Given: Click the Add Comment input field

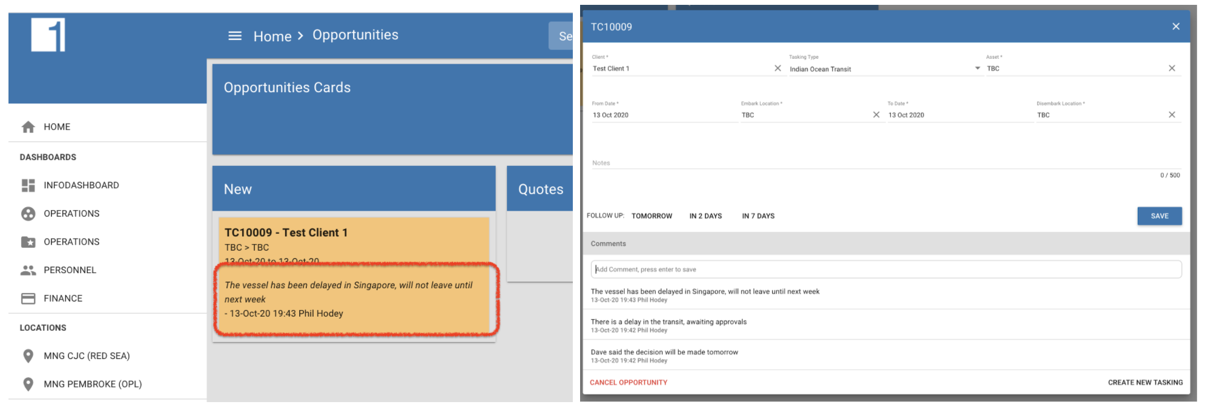Looking at the screenshot, I should (886, 269).
